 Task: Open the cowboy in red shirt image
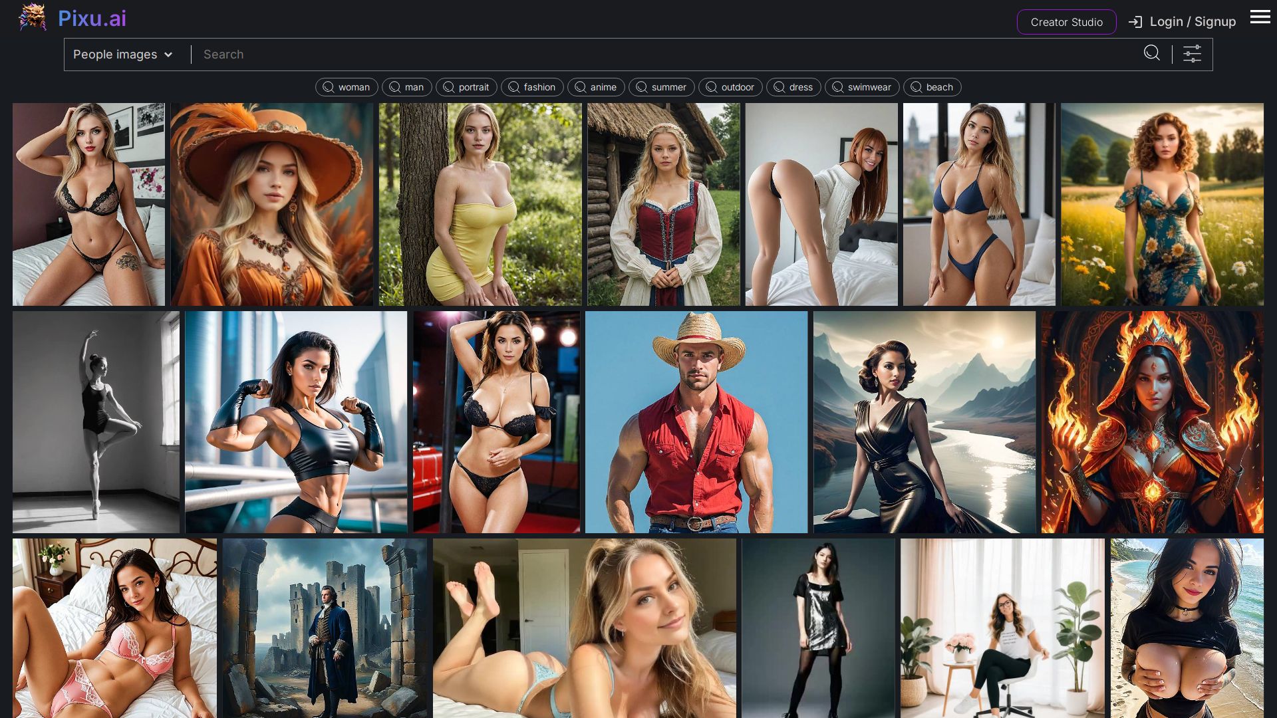click(x=696, y=422)
